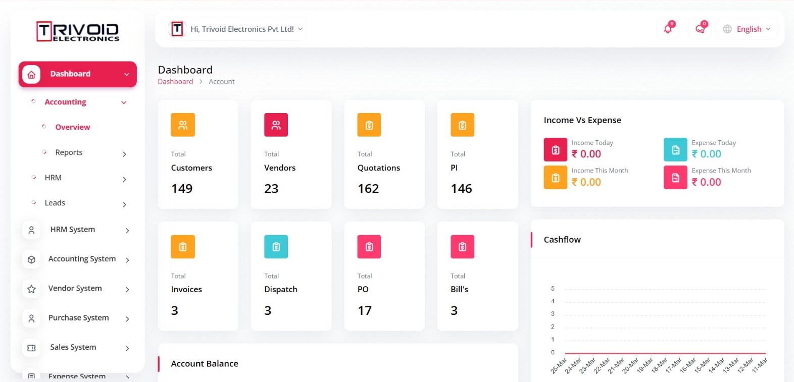Click the pink Total PO icon
The image size is (794, 382).
tap(369, 247)
